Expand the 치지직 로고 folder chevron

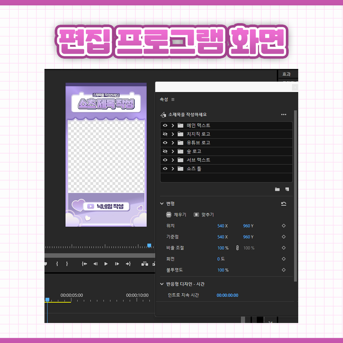[173, 134]
